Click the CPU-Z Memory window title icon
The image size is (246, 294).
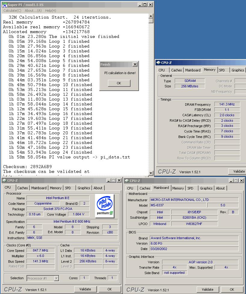158,63
